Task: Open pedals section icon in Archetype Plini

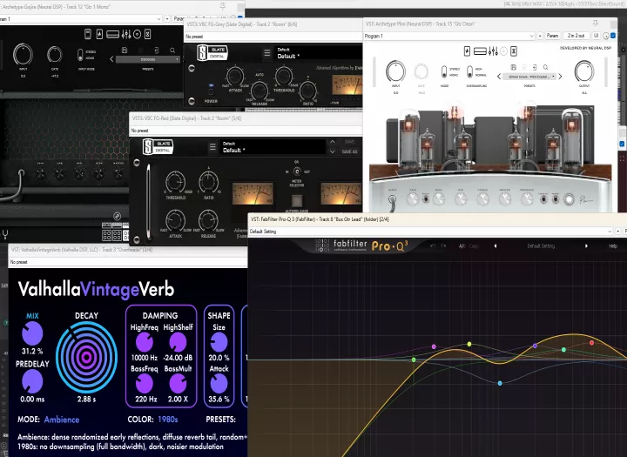Action: pyautogui.click(x=467, y=50)
